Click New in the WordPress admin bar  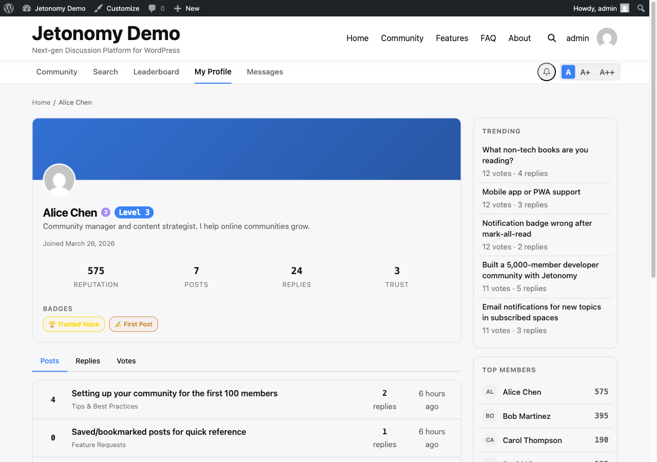[x=187, y=8]
